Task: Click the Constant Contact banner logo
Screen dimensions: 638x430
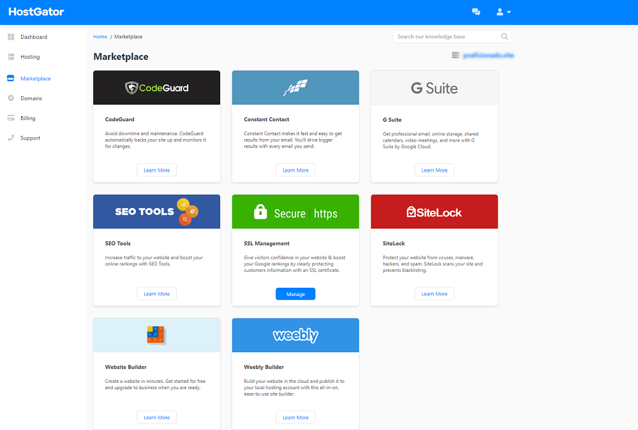Action: (x=295, y=87)
